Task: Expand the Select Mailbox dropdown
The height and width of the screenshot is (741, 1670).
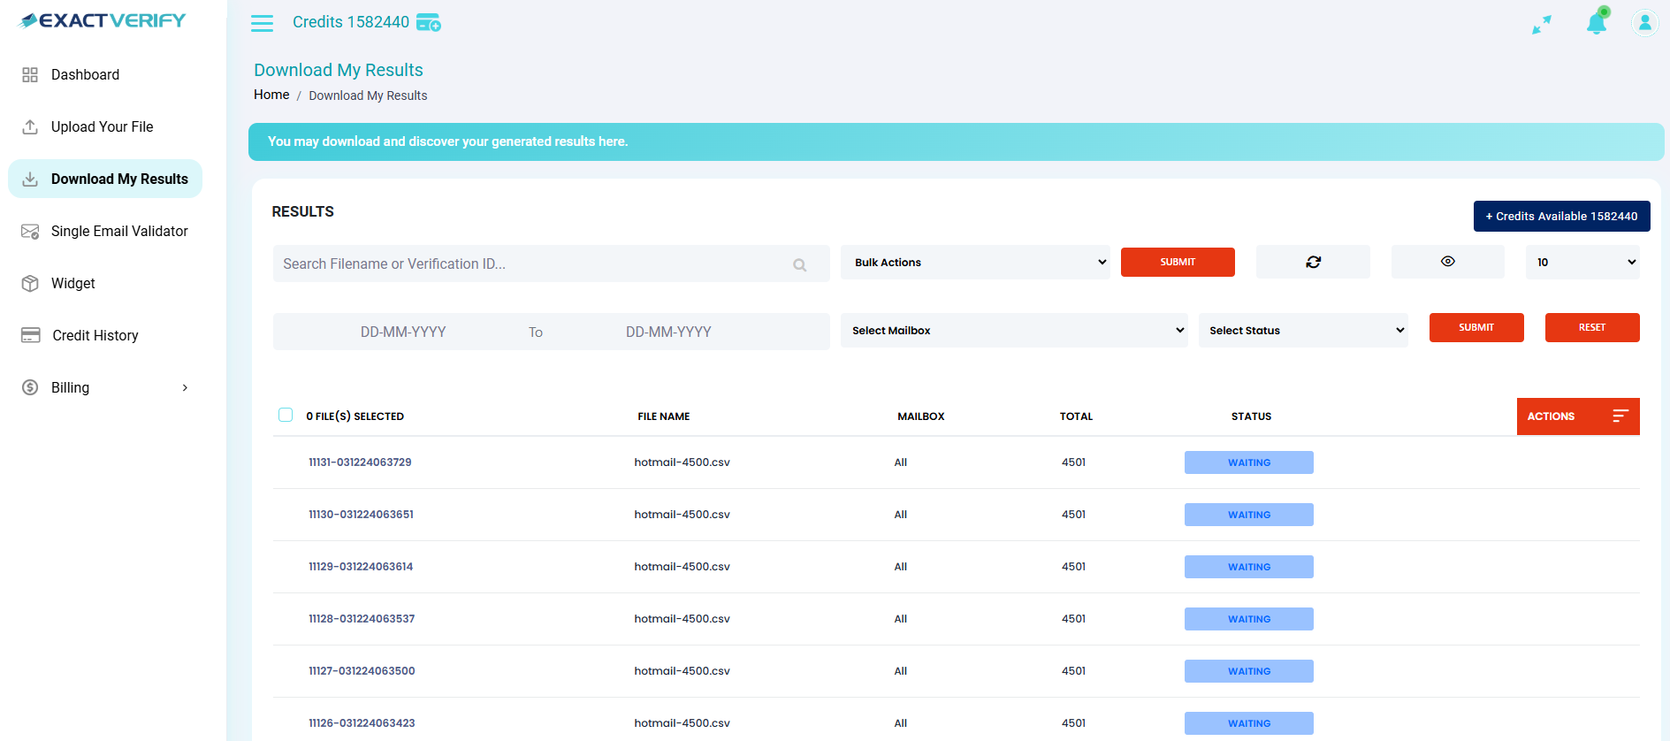Action: (x=1013, y=331)
